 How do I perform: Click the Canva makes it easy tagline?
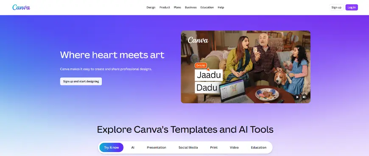tap(106, 69)
